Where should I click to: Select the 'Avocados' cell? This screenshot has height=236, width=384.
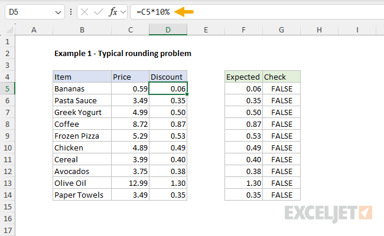[x=82, y=171]
